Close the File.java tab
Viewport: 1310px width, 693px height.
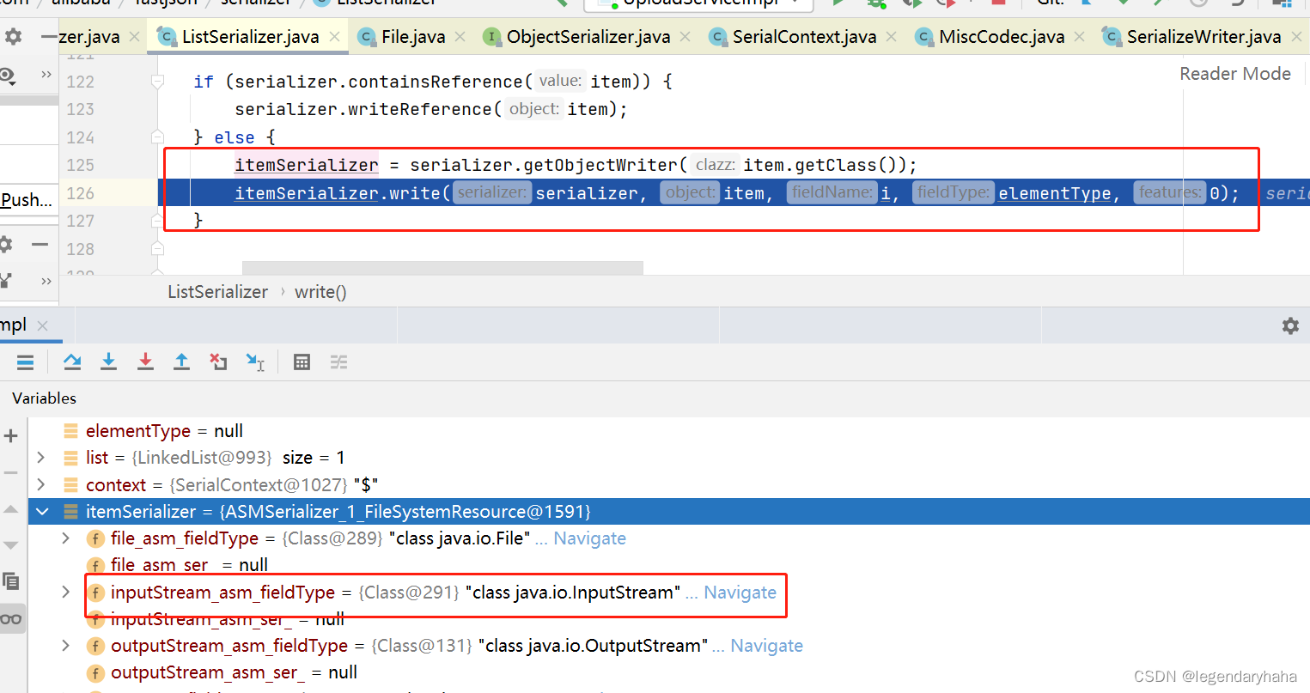click(x=460, y=37)
